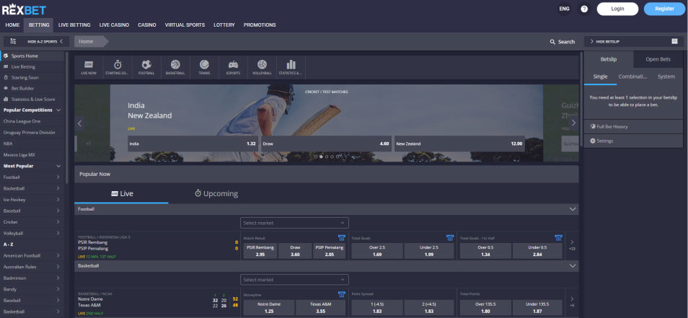688x318 pixels.
Task: Click the RexBet logo
Action: pyautogui.click(x=24, y=9)
